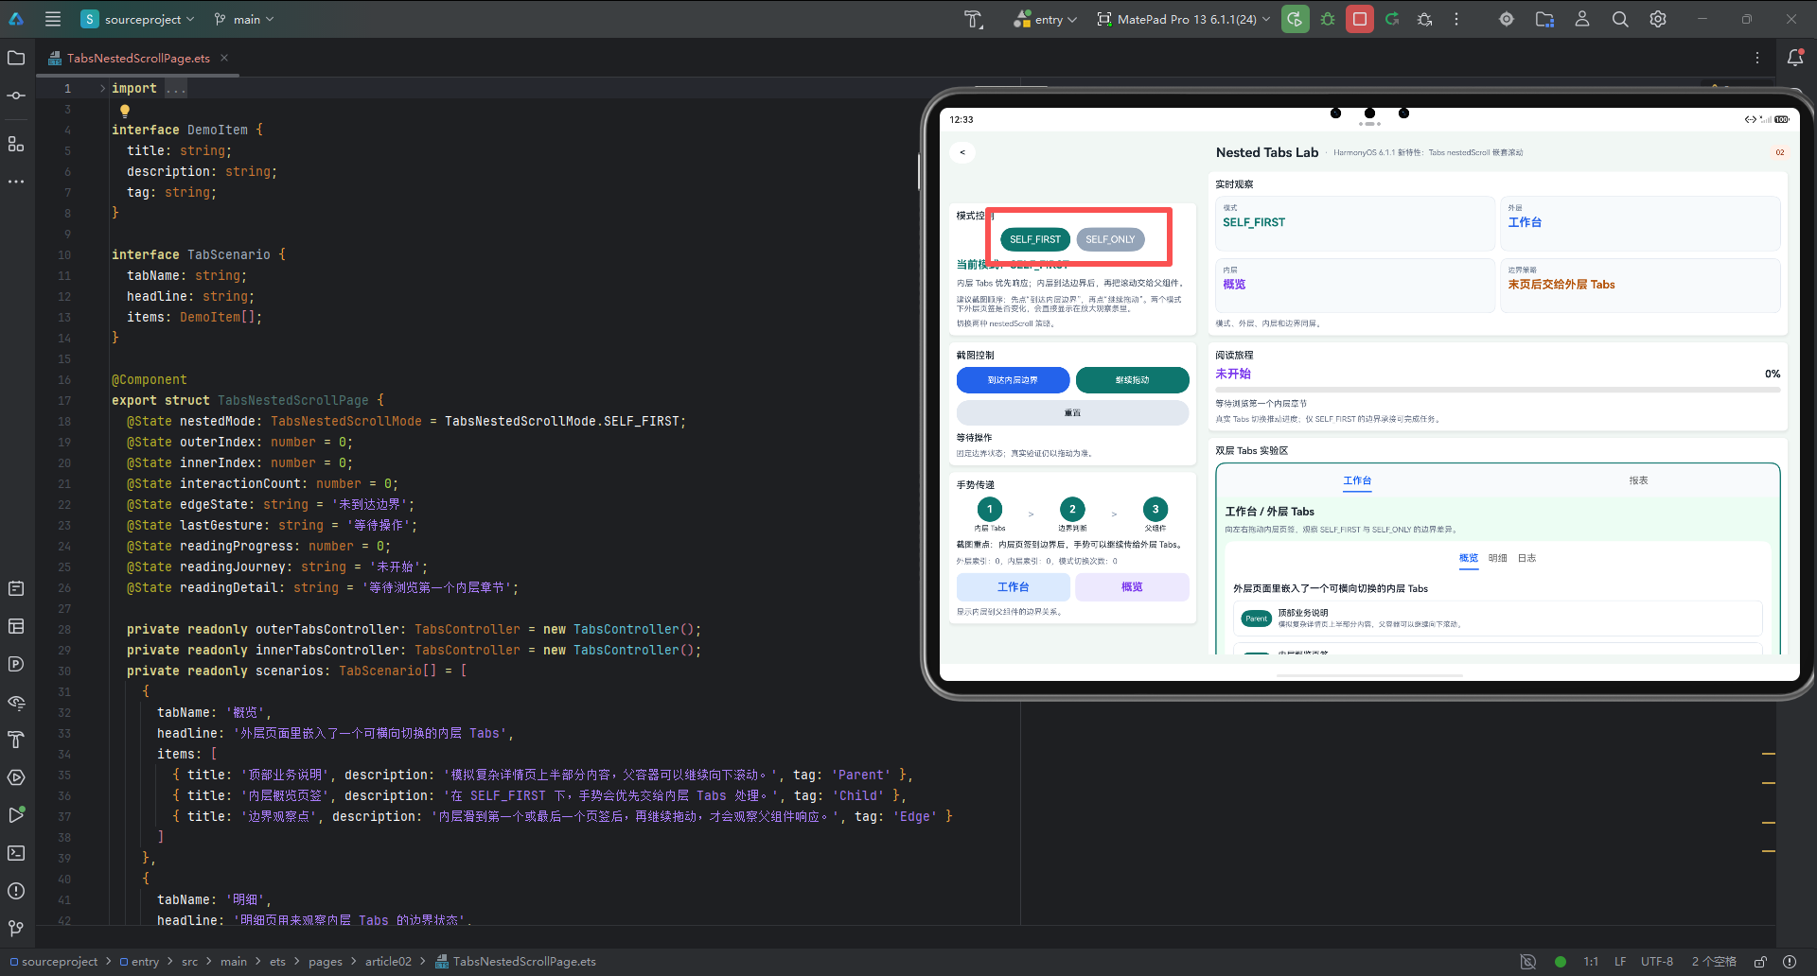Image resolution: width=1817 pixels, height=976 pixels.
Task: Open the Problems tool window icon
Action: (x=16, y=891)
